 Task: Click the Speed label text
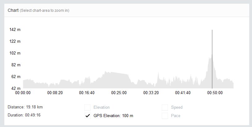pos(177,107)
